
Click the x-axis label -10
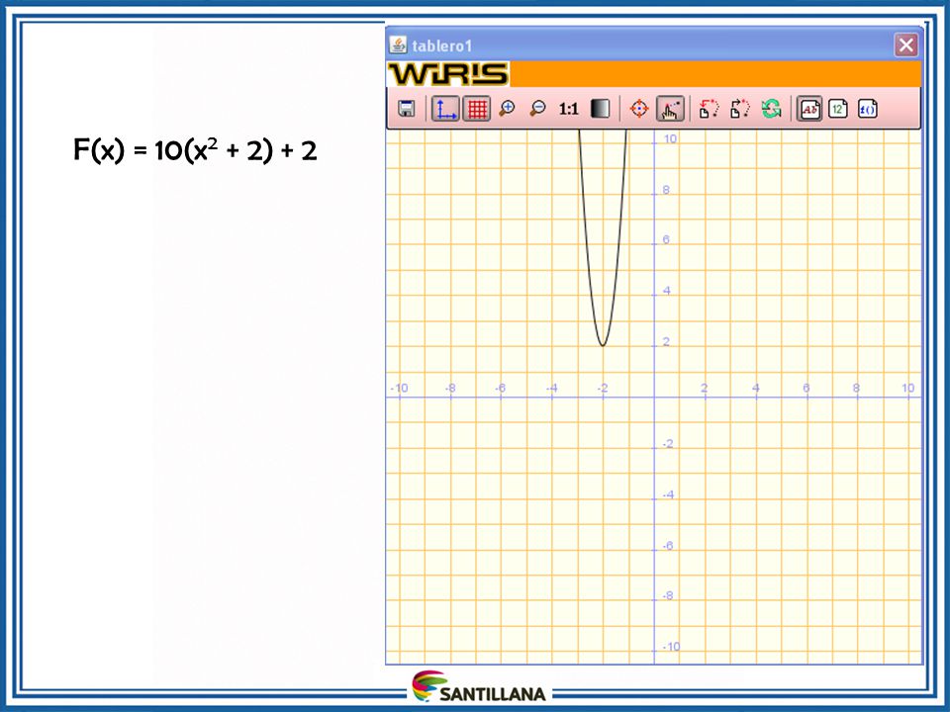tap(399, 388)
